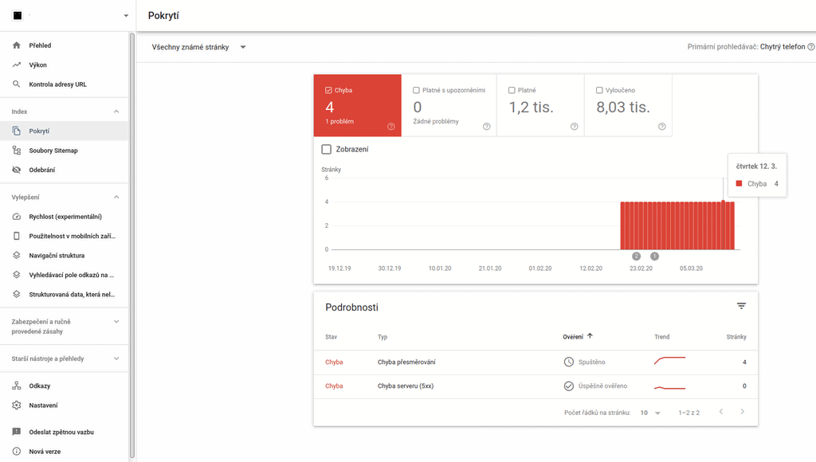Open the filter icon in Podrobnosti
816x462 pixels.
click(x=742, y=306)
